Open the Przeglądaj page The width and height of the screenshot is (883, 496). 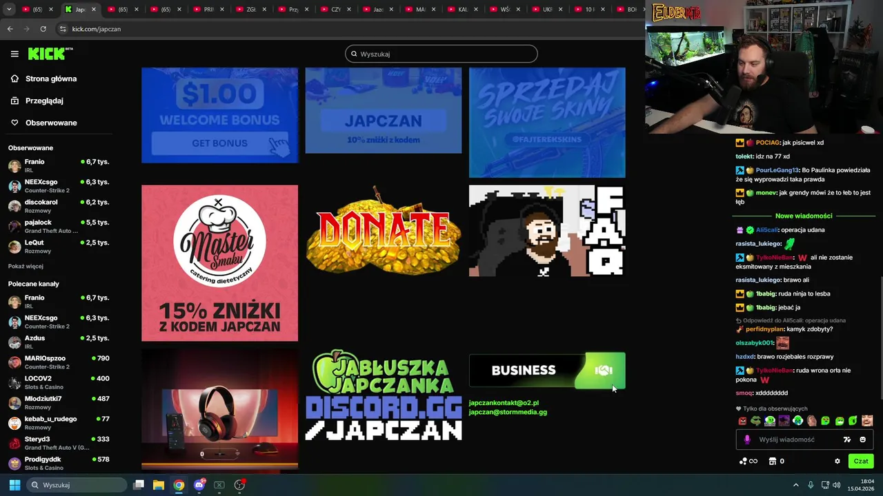coord(44,101)
